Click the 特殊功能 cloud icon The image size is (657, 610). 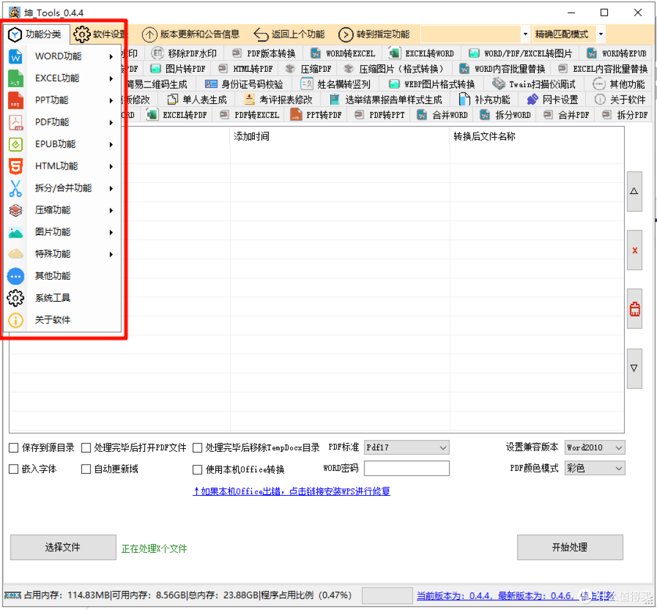coord(15,254)
